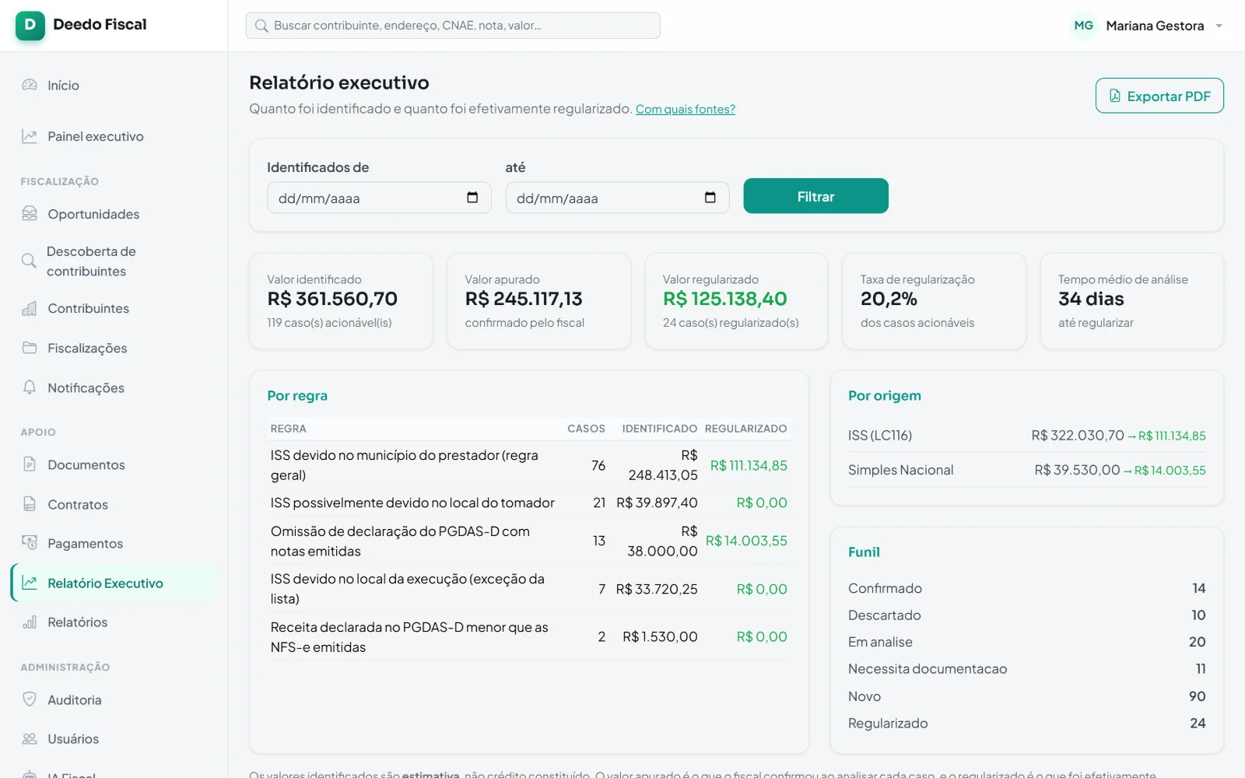Open calendar picker of 'até' date field

[710, 198]
